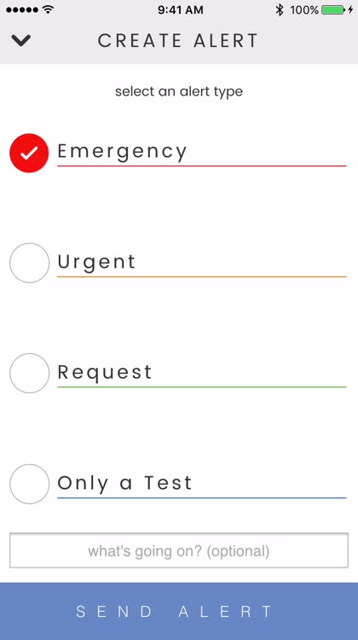Tap the 9:41 AM clock
Screen dimensions: 358x640
point(181,10)
